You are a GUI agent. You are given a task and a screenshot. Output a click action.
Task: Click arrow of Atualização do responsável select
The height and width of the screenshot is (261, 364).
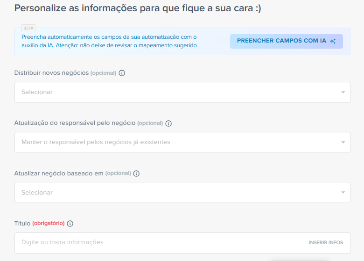point(343,142)
